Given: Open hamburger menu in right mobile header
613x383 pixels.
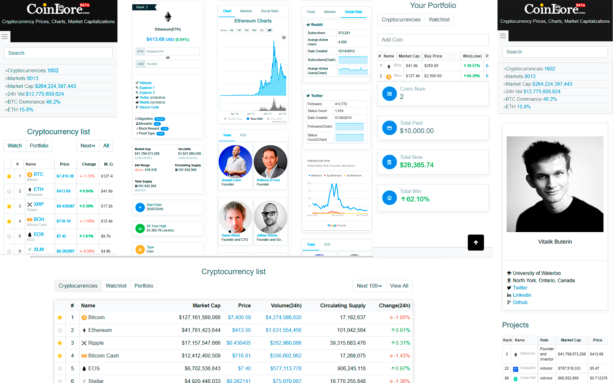Looking at the screenshot, I should point(503,36).
